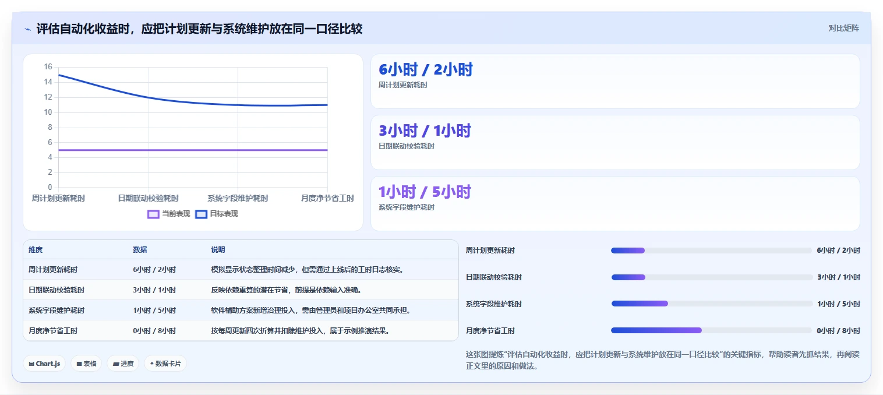Click the table cell 6小时 / 2小时
The width and height of the screenshot is (883, 395).
coord(154,270)
